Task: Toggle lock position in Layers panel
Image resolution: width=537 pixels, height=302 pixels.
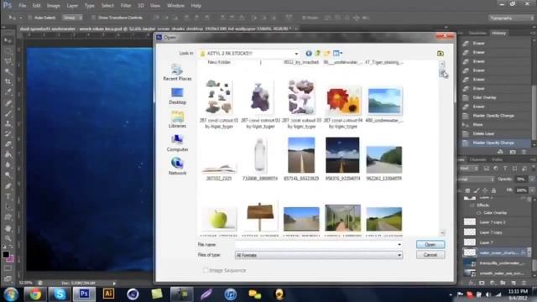Action: click(485, 190)
